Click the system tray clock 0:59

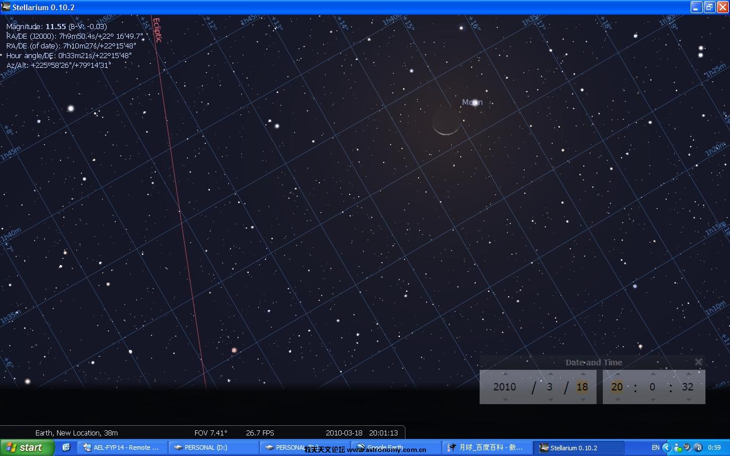point(714,447)
